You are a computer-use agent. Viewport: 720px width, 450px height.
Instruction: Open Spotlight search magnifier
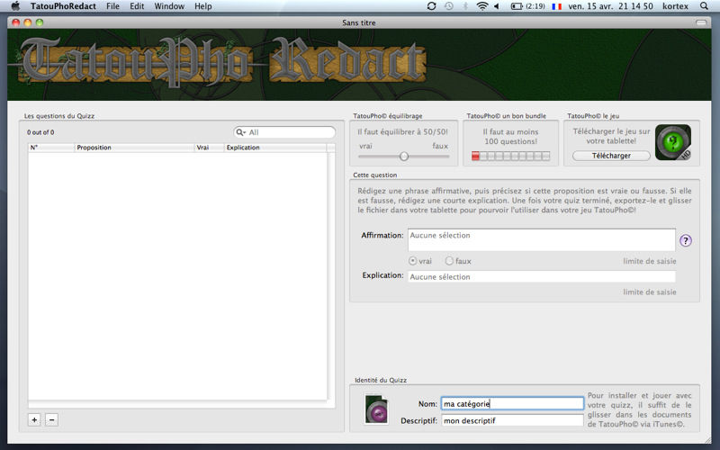[704, 6]
